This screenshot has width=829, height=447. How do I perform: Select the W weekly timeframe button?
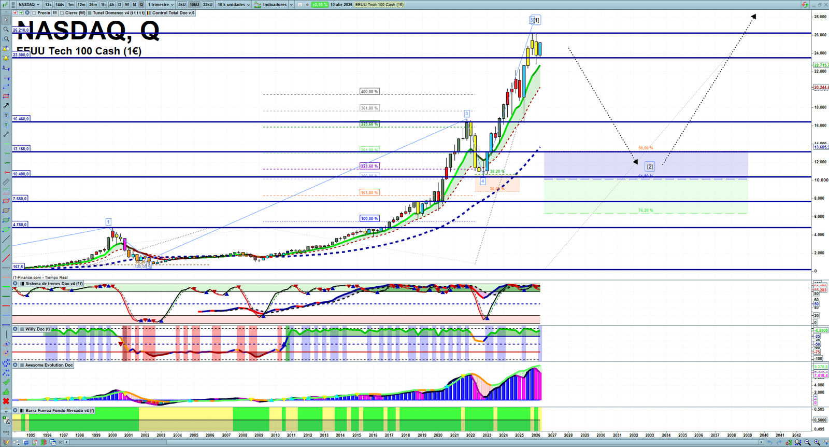pos(127,5)
